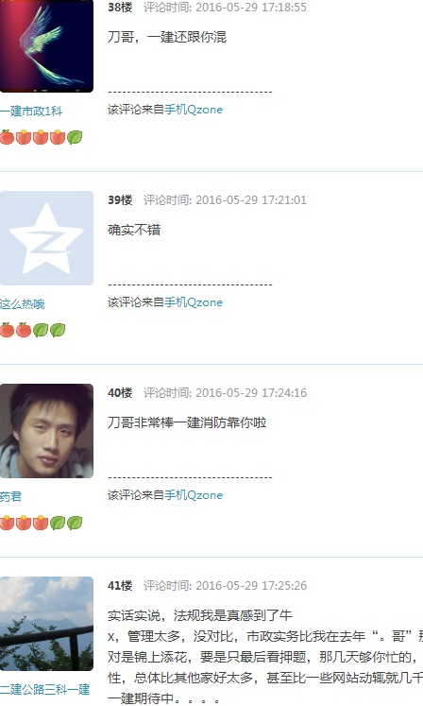Visit profile of user 这么热哦
Viewport: 423px width, 706px height.
(x=23, y=304)
